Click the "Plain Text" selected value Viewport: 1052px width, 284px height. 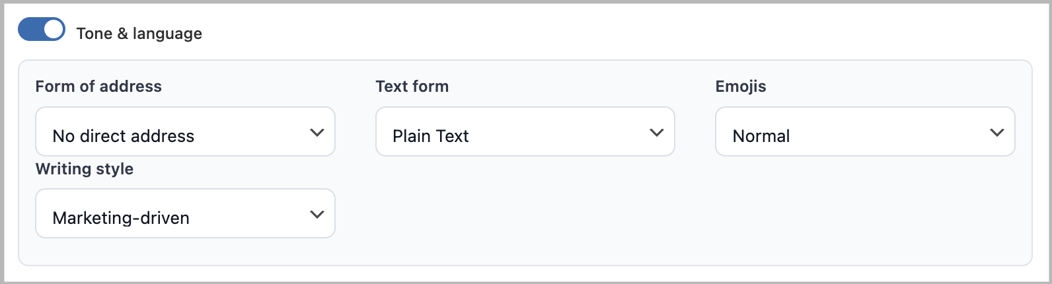[430, 136]
